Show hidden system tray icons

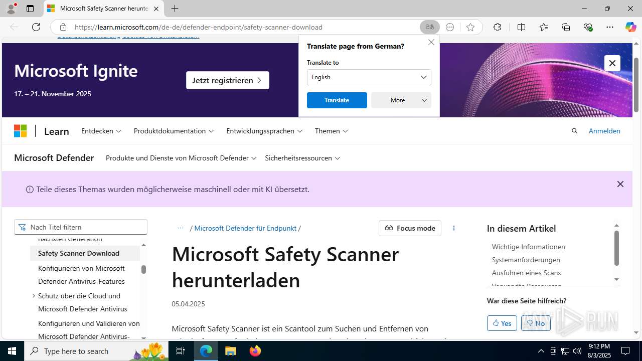[x=541, y=351]
